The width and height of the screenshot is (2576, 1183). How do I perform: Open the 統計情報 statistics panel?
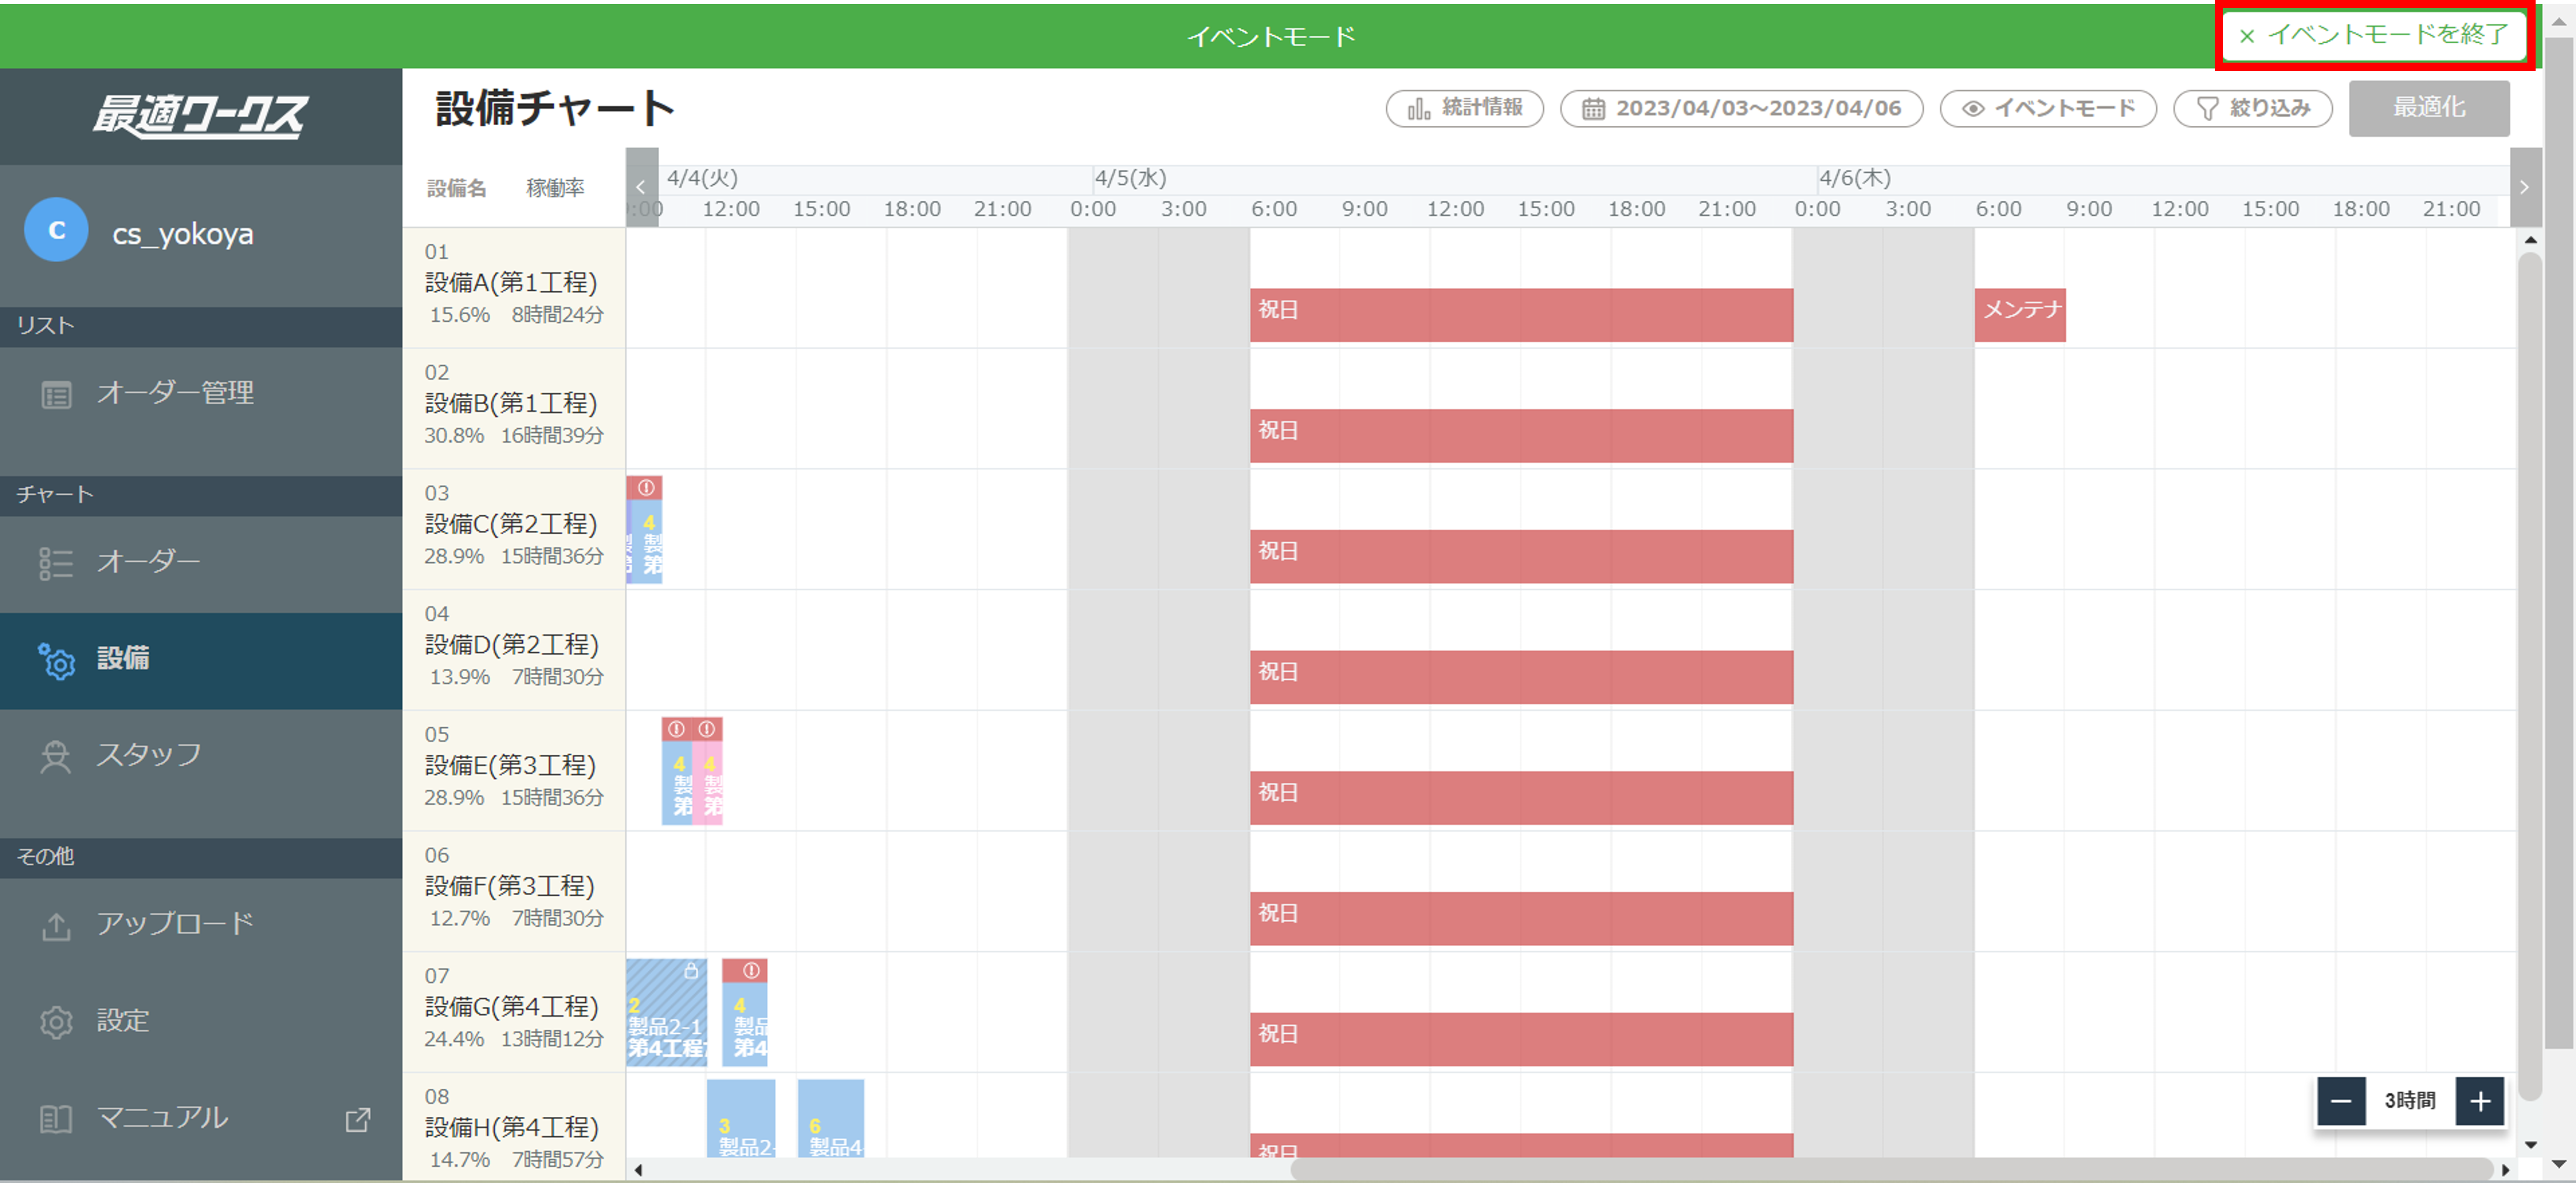pos(1464,108)
